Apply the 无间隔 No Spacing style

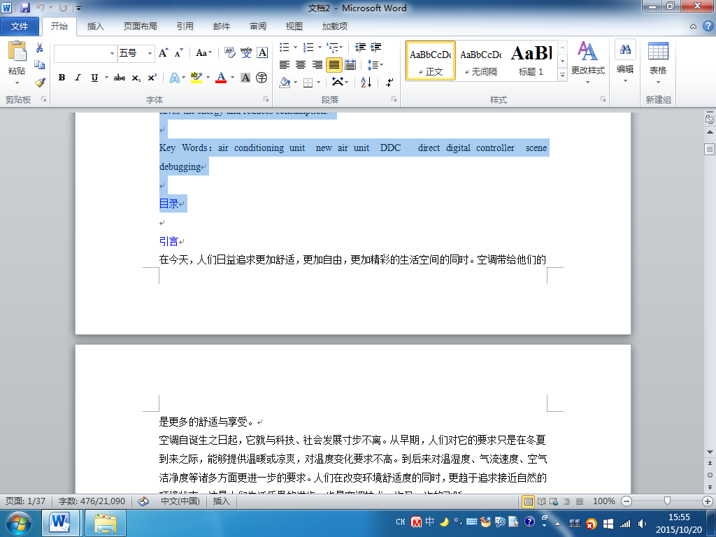tap(481, 61)
